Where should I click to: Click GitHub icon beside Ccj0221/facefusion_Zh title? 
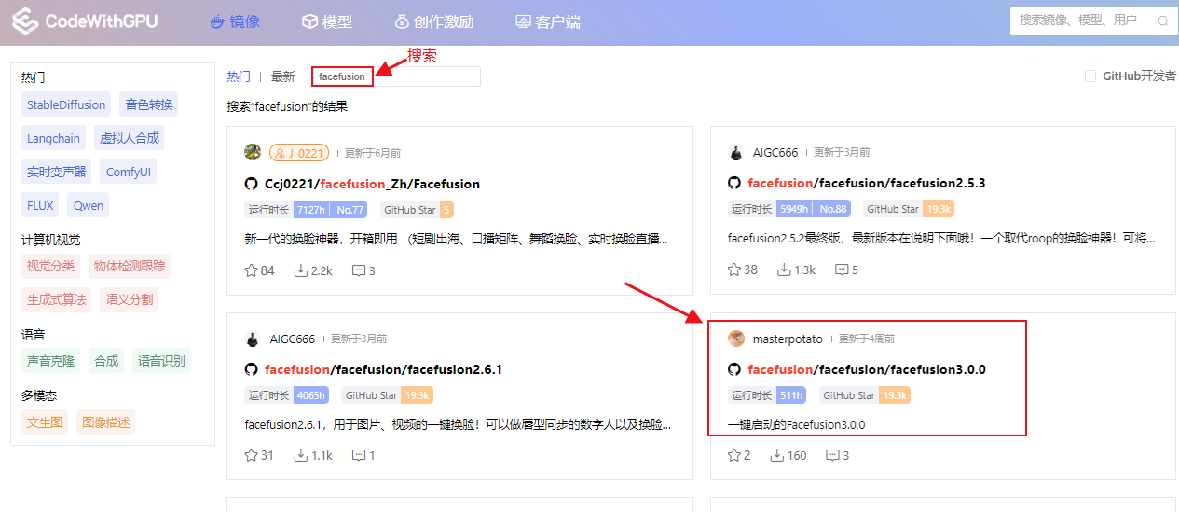click(x=252, y=184)
